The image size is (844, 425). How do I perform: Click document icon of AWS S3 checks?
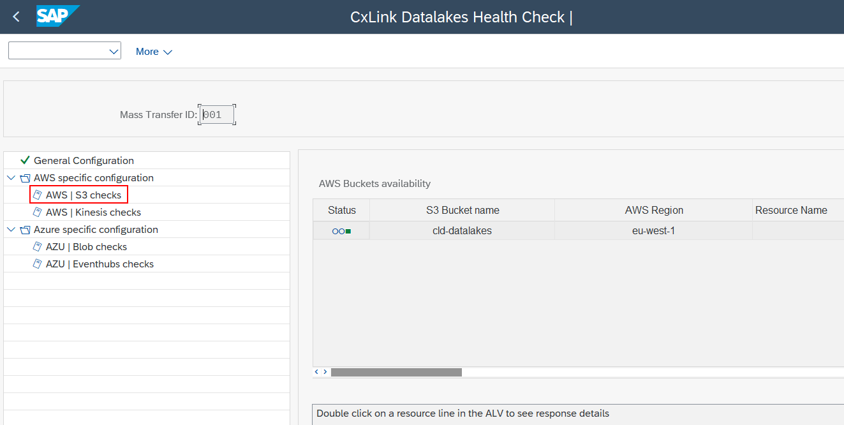pos(38,195)
